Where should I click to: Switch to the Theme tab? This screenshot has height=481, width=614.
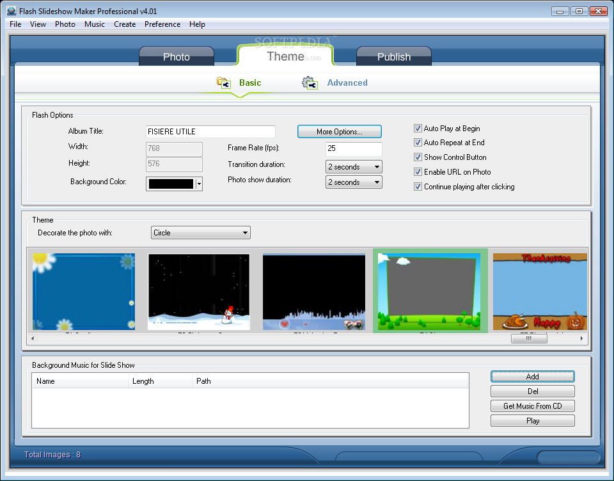pyautogui.click(x=285, y=56)
